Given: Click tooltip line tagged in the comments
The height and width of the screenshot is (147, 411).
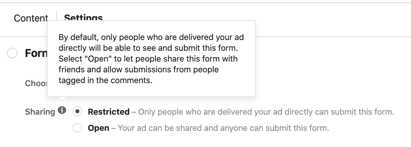Looking at the screenshot, I should 105,80.
